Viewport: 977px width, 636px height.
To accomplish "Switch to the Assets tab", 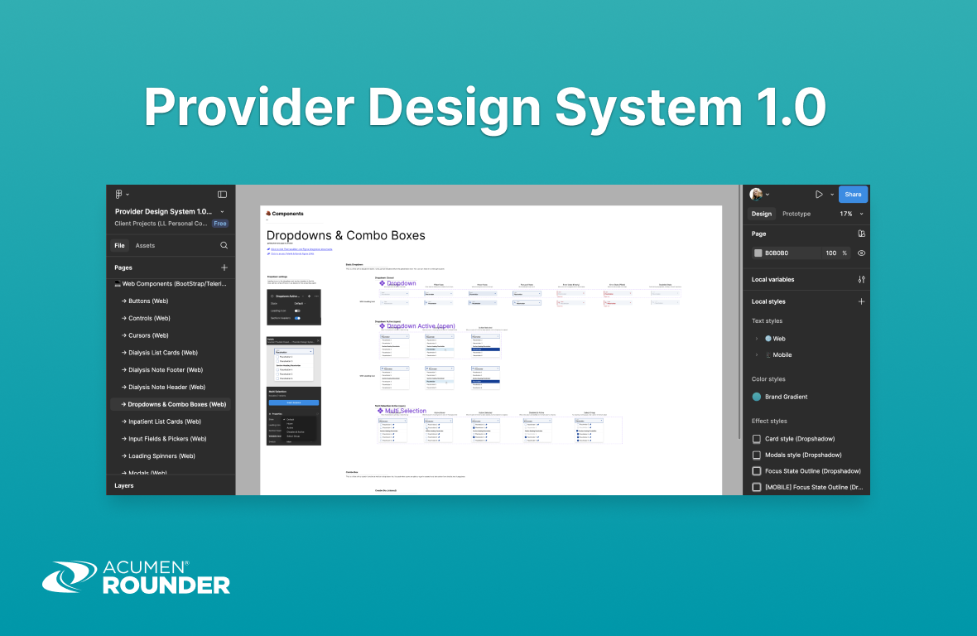I will click(145, 245).
